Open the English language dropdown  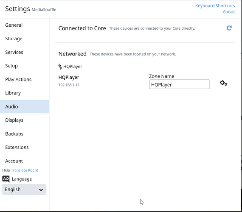(x=24, y=190)
